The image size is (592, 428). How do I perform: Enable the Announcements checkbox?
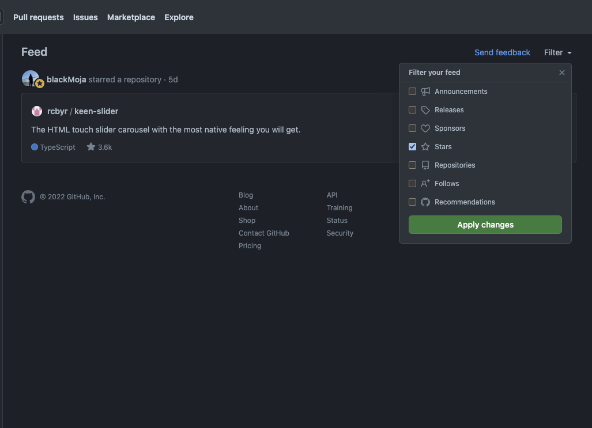click(412, 92)
